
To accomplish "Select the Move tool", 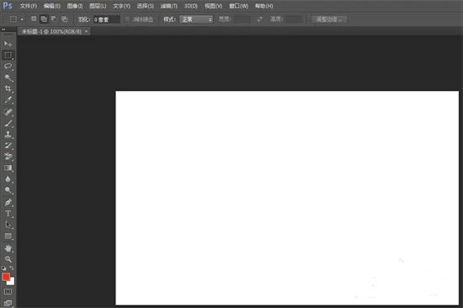I will [8, 44].
